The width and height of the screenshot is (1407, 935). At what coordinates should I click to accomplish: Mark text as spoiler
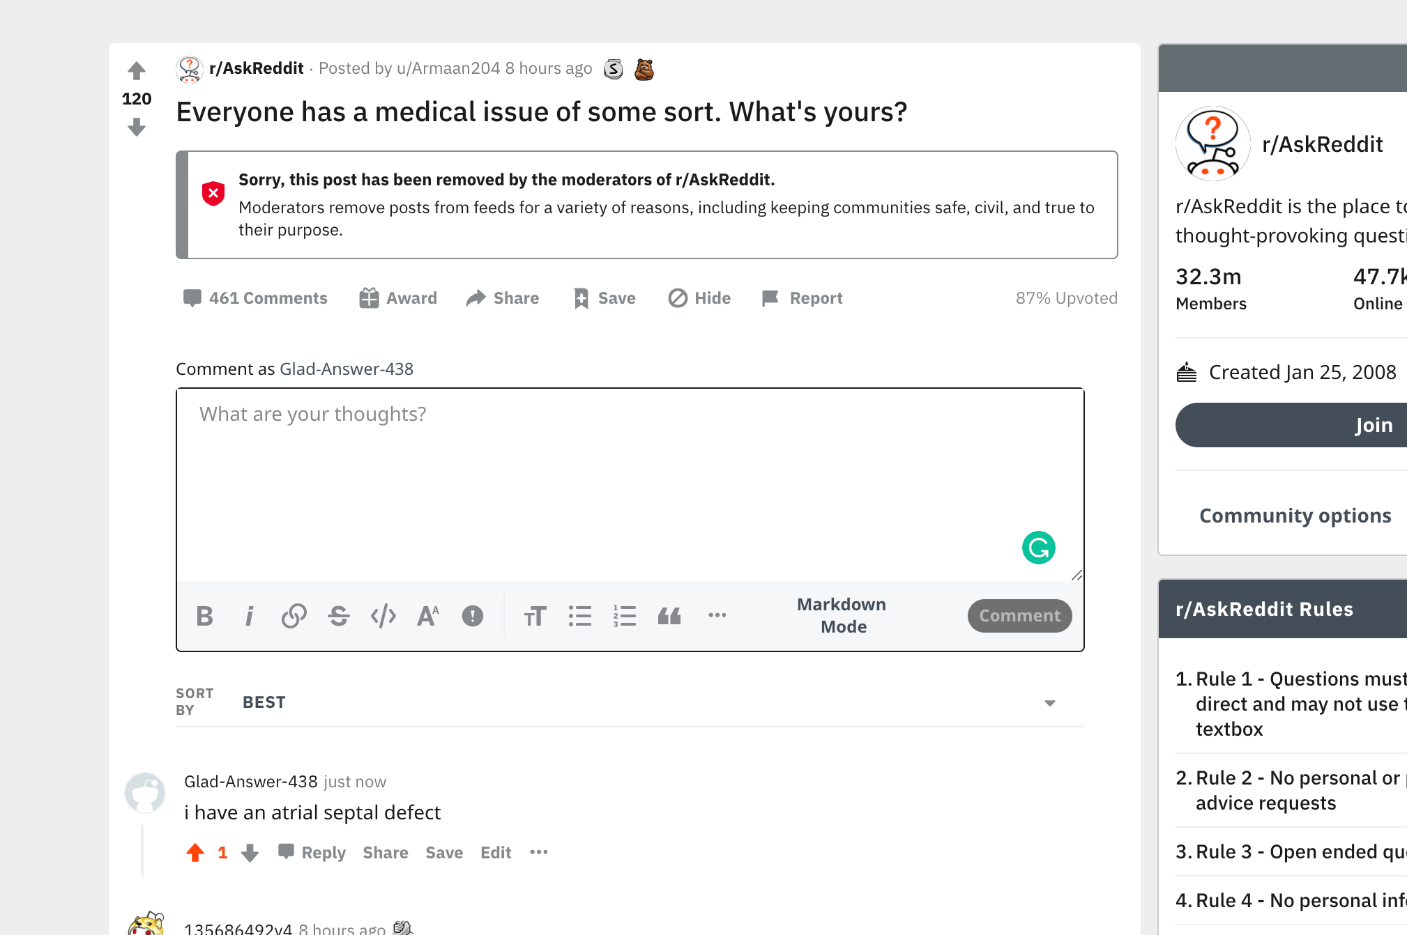pos(473,616)
